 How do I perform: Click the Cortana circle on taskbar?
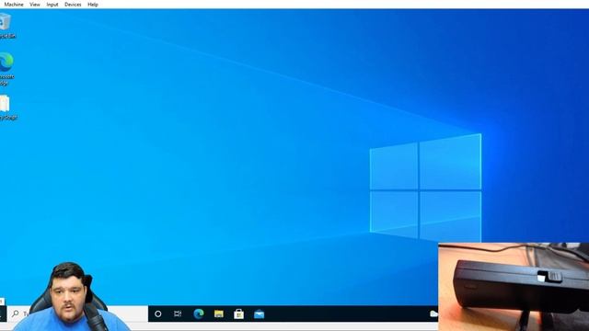click(158, 314)
